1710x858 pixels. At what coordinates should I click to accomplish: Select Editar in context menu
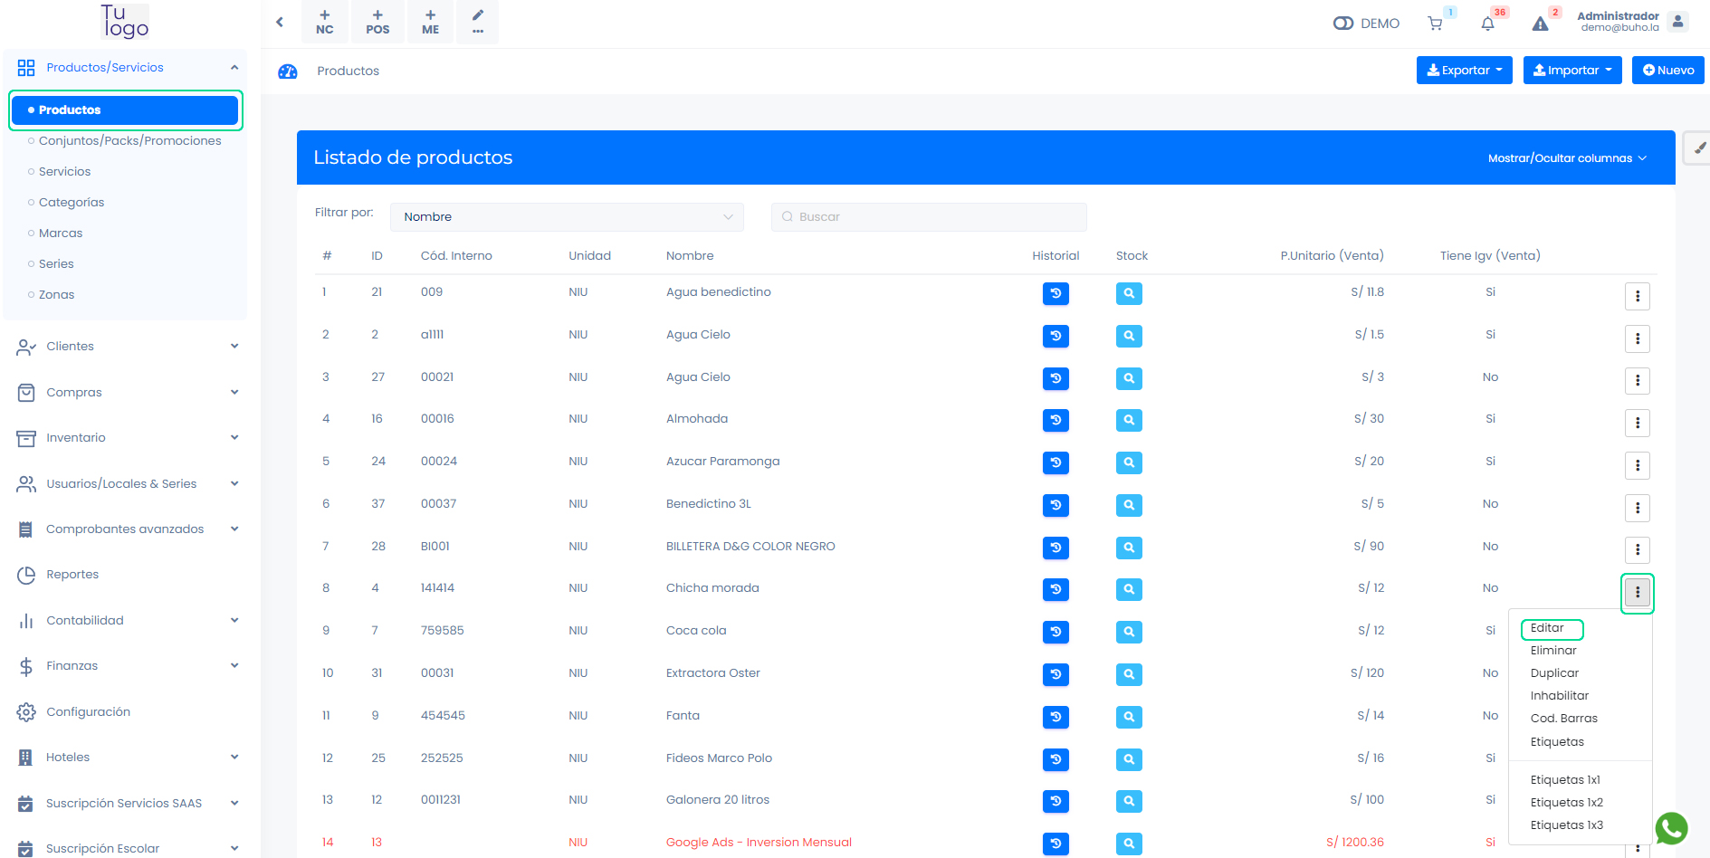pos(1547,628)
